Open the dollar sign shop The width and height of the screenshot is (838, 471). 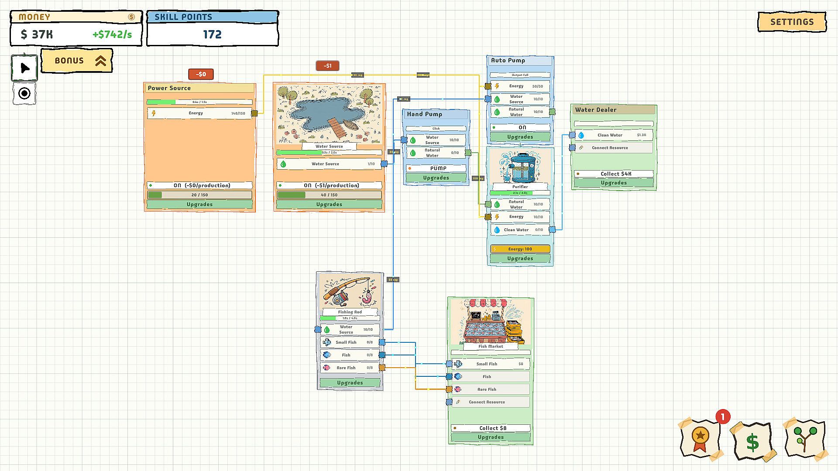(752, 441)
